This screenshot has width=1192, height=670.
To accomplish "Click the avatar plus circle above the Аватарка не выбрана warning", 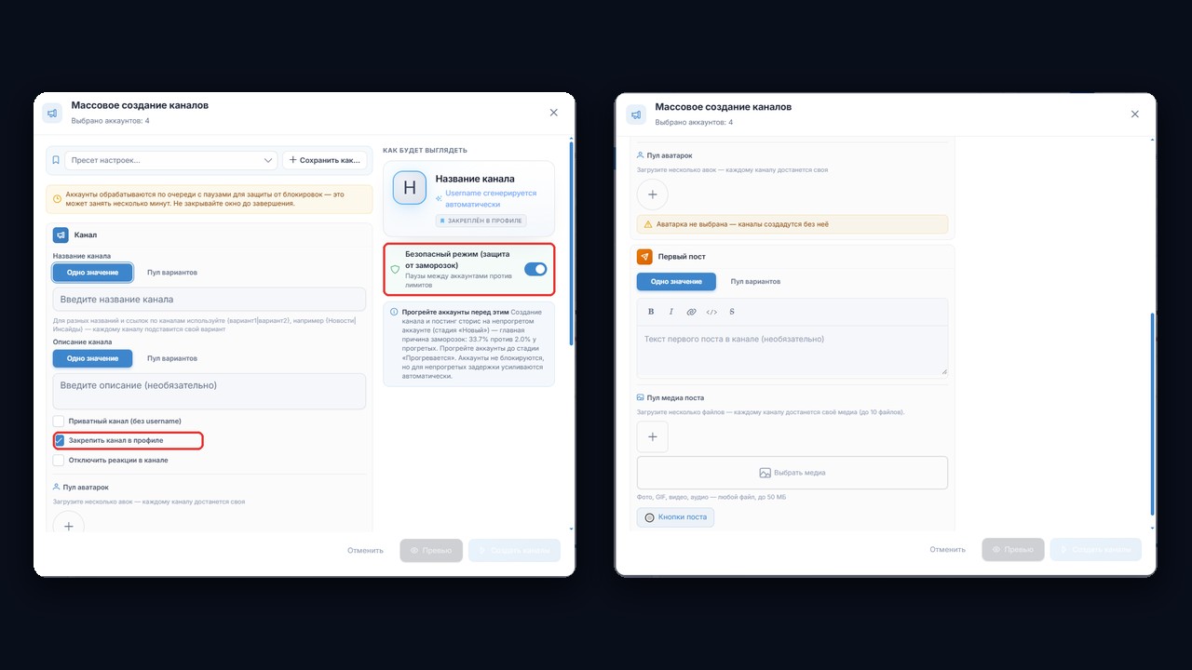I will tap(652, 194).
